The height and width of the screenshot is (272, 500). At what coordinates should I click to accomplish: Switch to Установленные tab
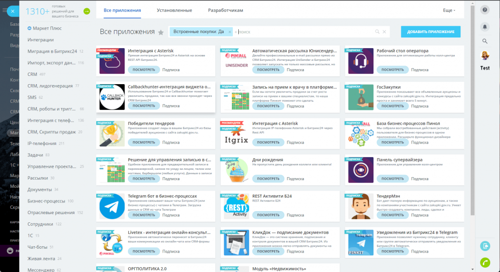[x=174, y=10]
